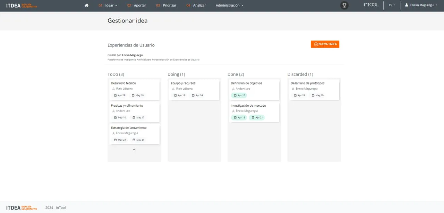Screen dimensions: 444x213
Task: Click person icon on Pruebas y refinamiento card
Action: (x=113, y=111)
